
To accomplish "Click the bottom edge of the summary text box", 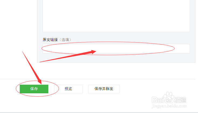I will pos(116,32).
